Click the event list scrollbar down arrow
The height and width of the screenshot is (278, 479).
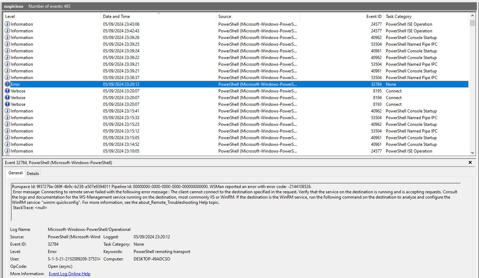[x=472, y=153]
